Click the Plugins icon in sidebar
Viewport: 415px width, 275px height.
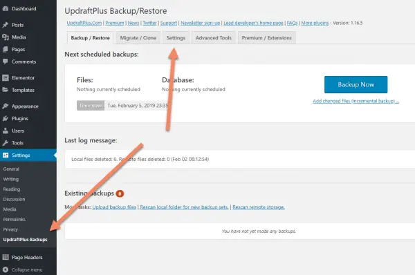6,118
